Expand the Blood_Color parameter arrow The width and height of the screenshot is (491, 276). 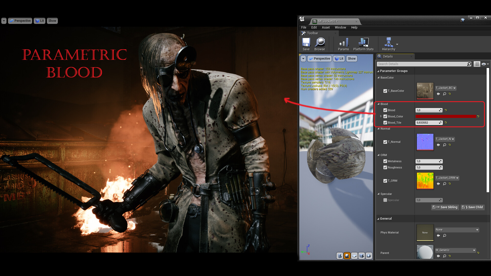tap(381, 116)
